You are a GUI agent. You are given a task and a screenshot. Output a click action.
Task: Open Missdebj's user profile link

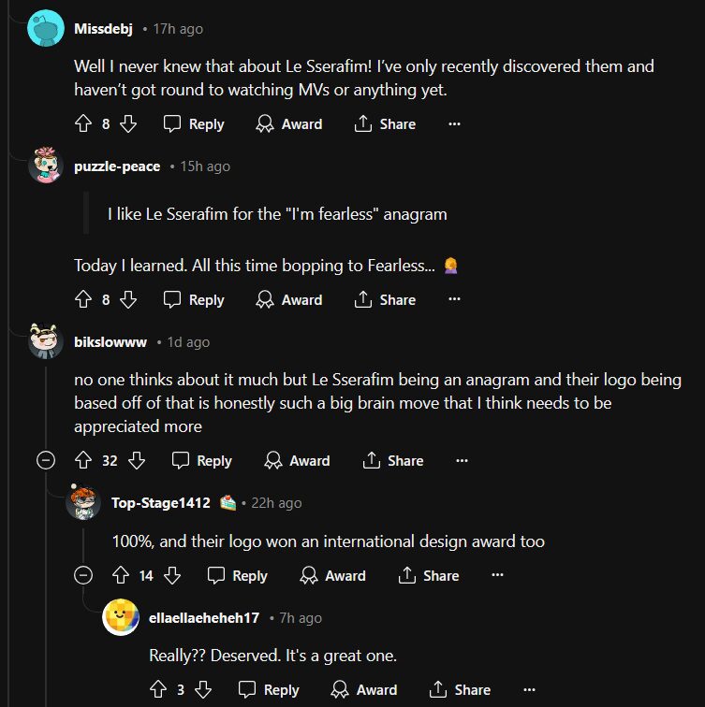(103, 29)
